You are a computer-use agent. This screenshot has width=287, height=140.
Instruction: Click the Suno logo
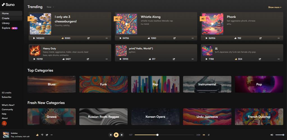[8, 4]
